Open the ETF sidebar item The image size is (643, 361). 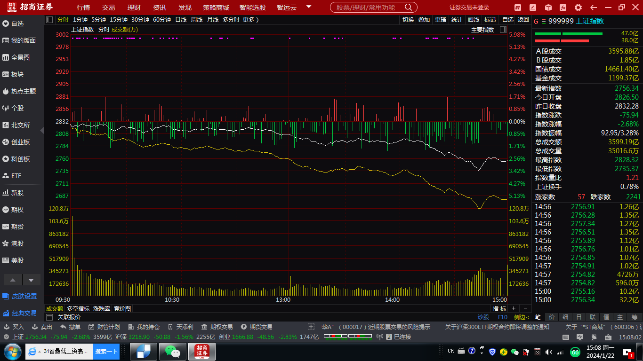(x=12, y=176)
